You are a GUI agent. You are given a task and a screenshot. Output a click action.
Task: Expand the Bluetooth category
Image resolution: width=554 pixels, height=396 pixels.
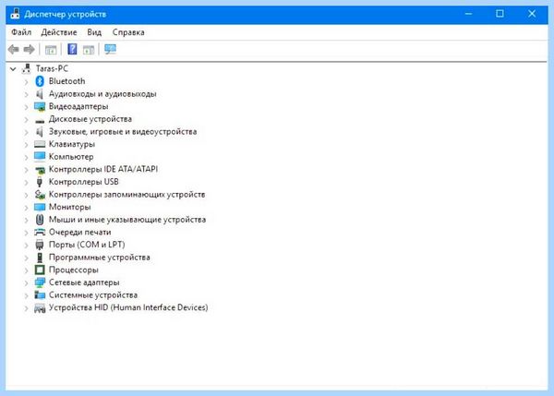point(27,81)
